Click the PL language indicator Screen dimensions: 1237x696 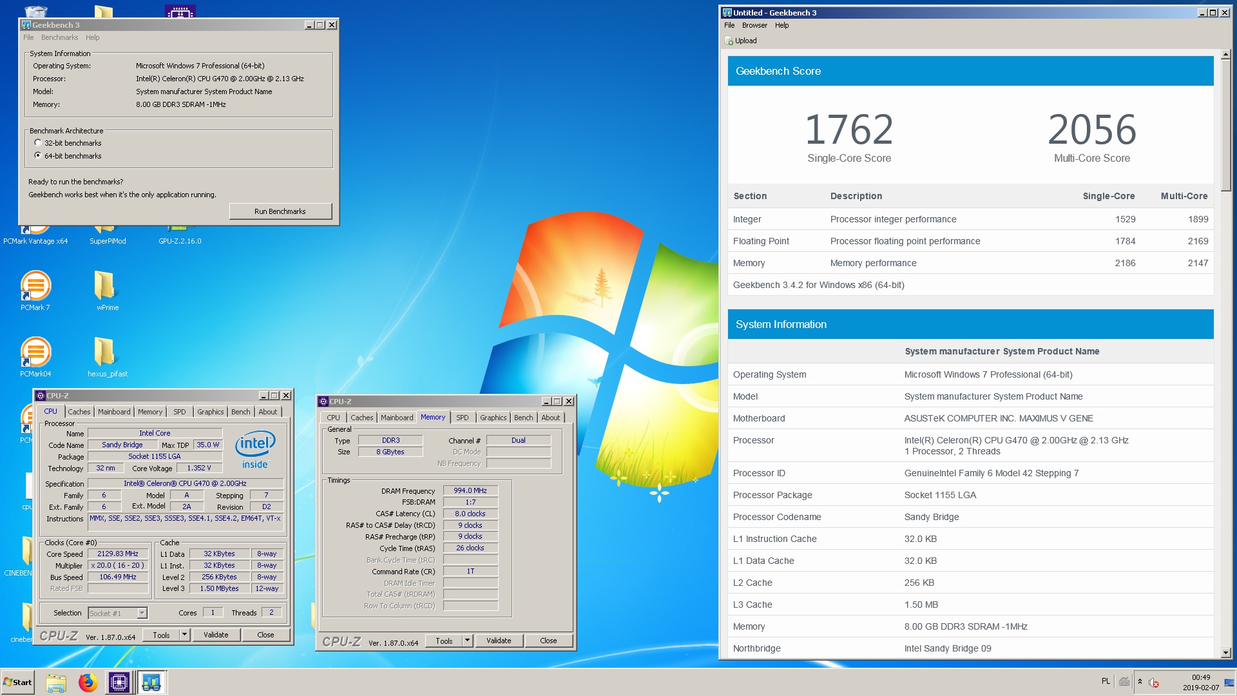click(1106, 681)
